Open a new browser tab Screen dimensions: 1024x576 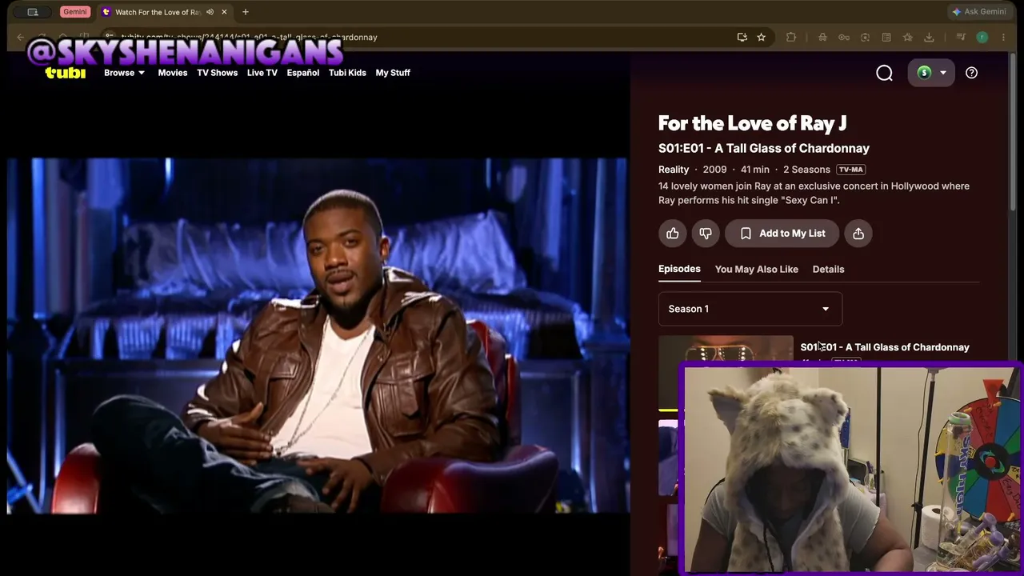tap(246, 12)
